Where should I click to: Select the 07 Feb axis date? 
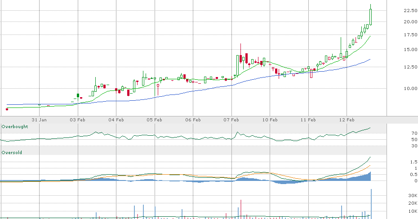(231, 120)
